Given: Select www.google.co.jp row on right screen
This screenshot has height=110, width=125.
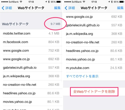Looking at the screenshot, I should tap(94, 17).
